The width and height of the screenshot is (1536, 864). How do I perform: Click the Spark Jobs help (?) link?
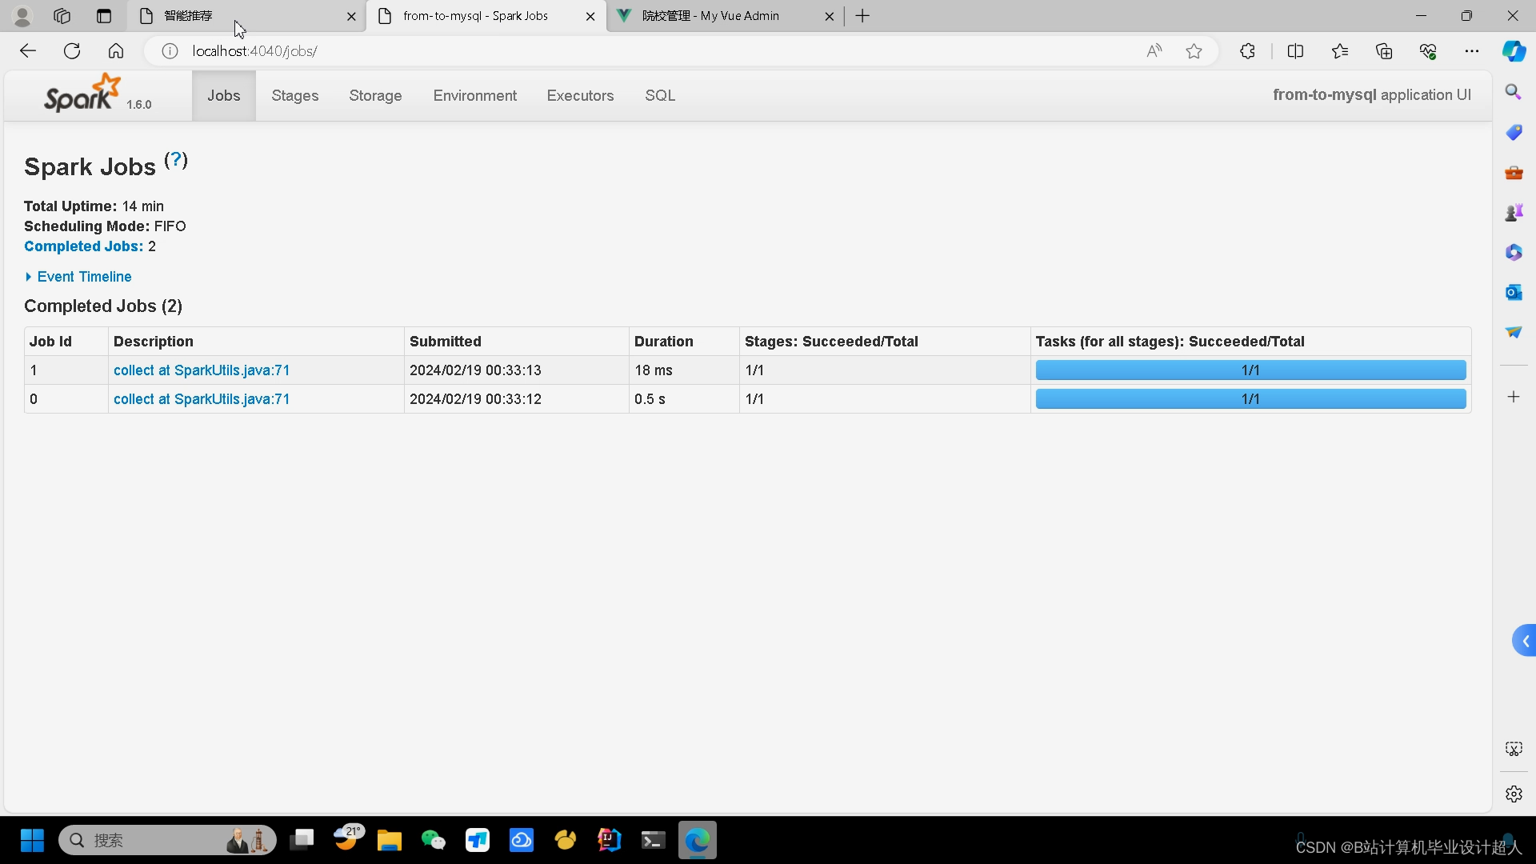point(176,160)
